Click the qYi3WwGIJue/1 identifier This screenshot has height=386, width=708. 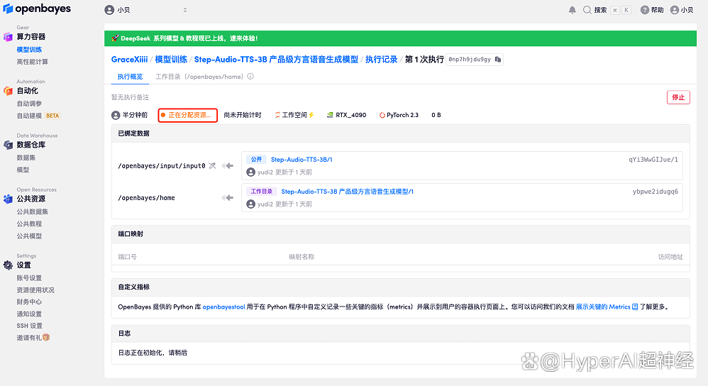tap(653, 160)
